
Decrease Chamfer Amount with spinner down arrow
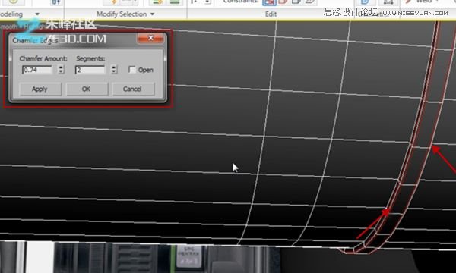[x=61, y=72]
